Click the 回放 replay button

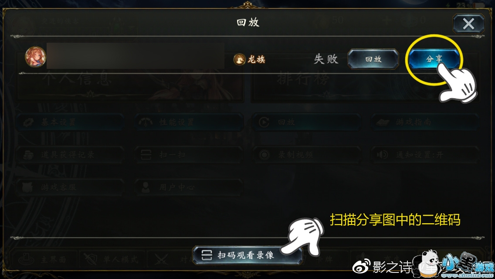[373, 59]
